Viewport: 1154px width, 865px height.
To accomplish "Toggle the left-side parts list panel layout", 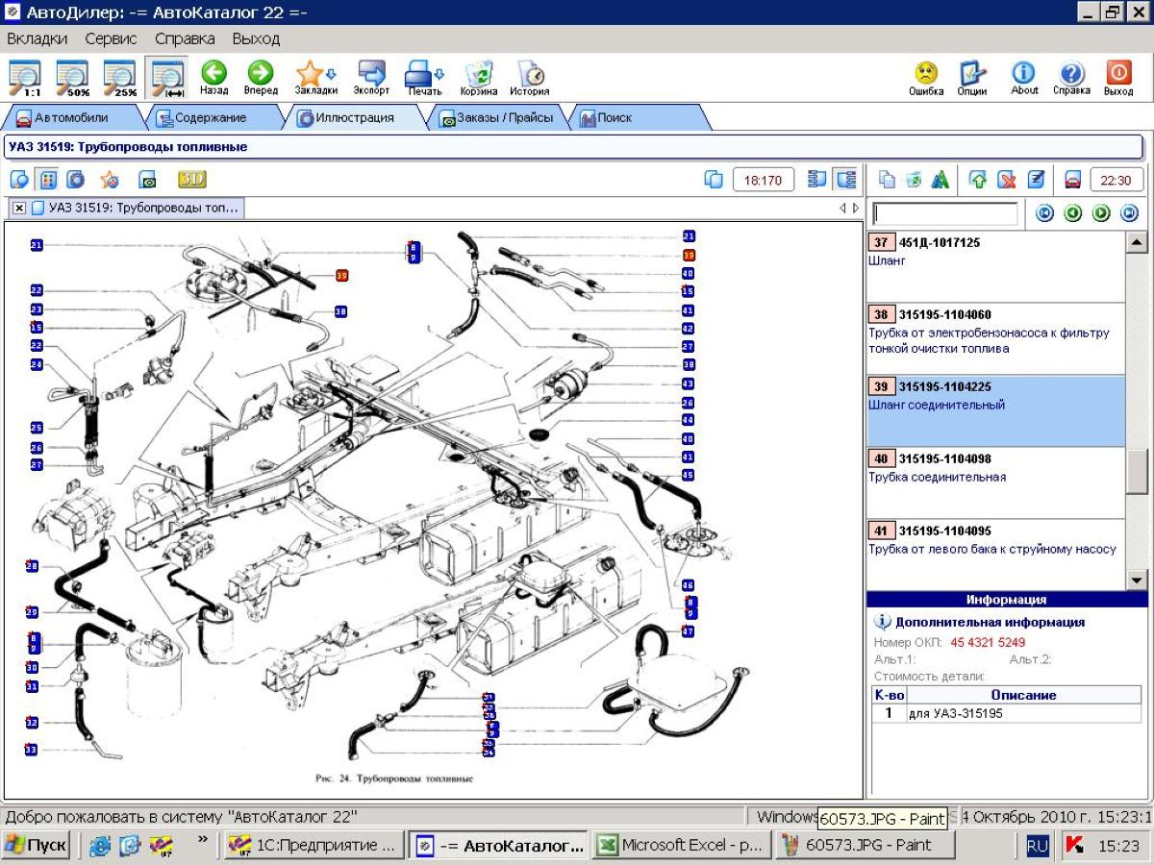I will (x=817, y=180).
